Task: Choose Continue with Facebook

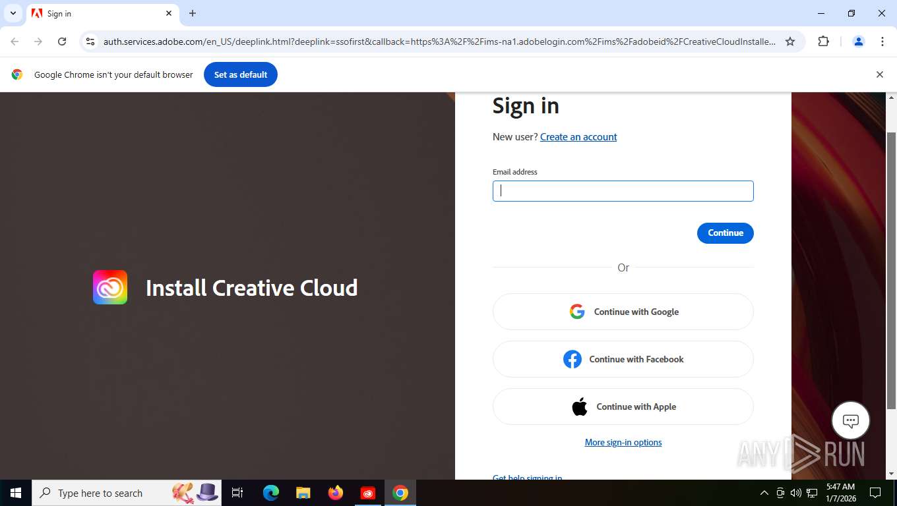Action: [x=623, y=359]
